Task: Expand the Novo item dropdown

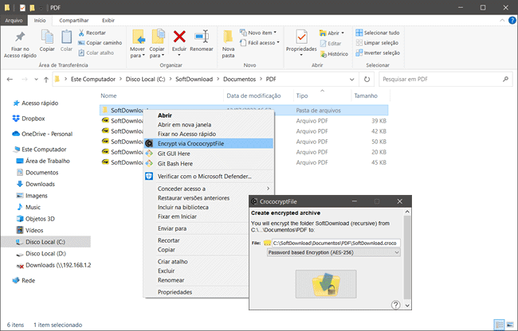Action: pyautogui.click(x=262, y=33)
